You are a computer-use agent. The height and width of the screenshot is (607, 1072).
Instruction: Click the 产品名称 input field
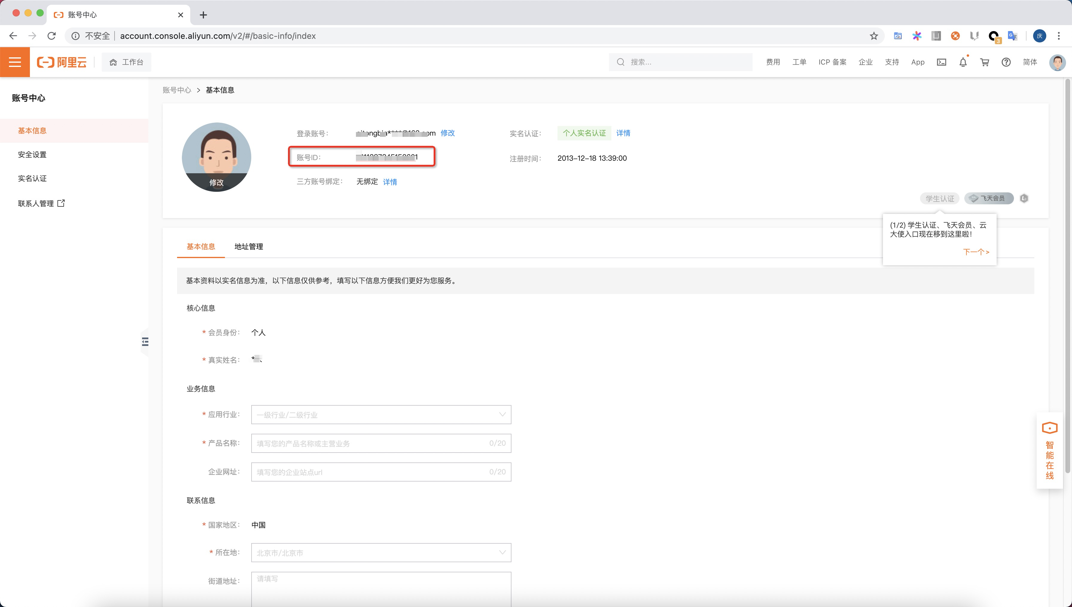[381, 443]
